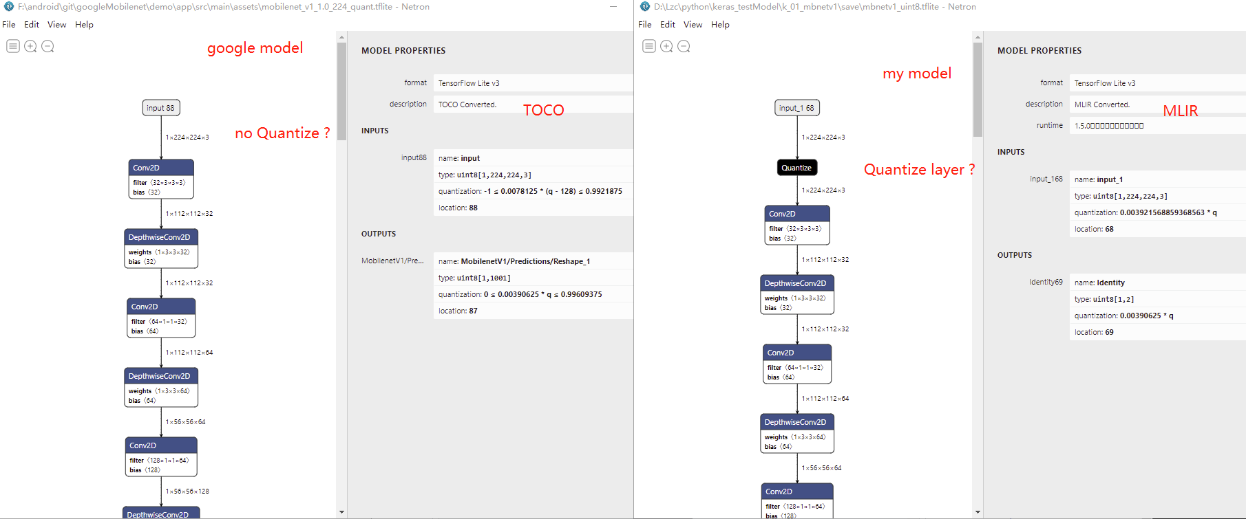Click scroll-down arrow of right graph scrollbar

click(978, 512)
